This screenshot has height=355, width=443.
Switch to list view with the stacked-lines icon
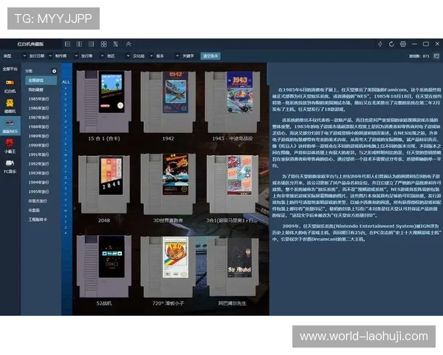[x=116, y=44]
